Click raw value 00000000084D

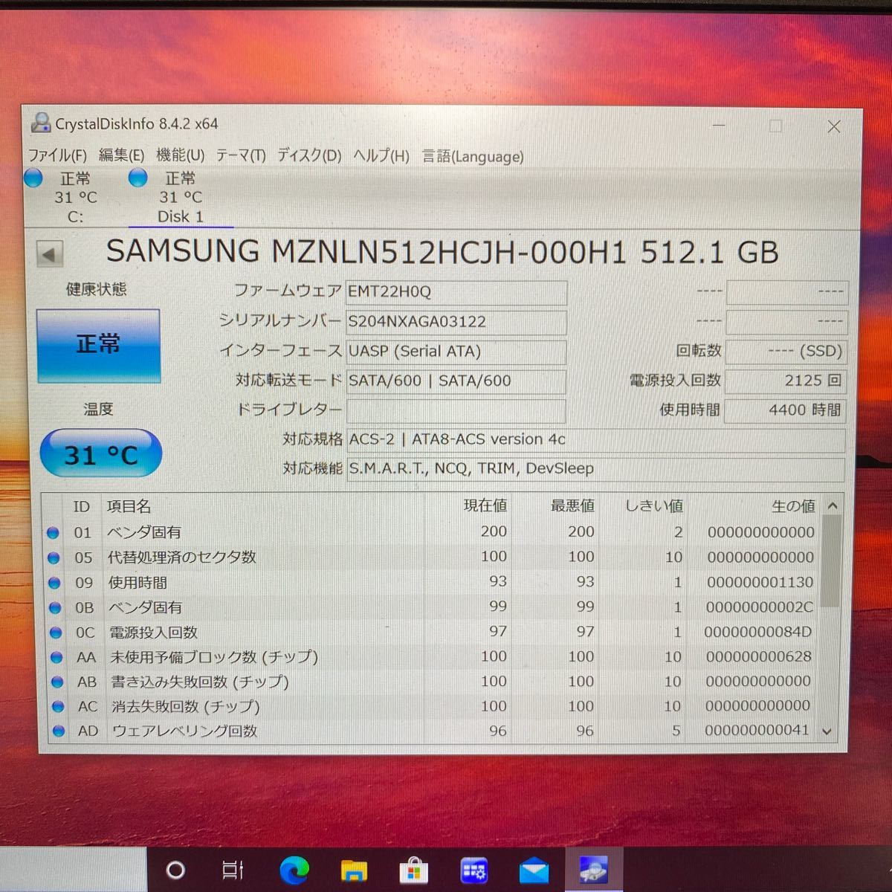click(x=758, y=632)
